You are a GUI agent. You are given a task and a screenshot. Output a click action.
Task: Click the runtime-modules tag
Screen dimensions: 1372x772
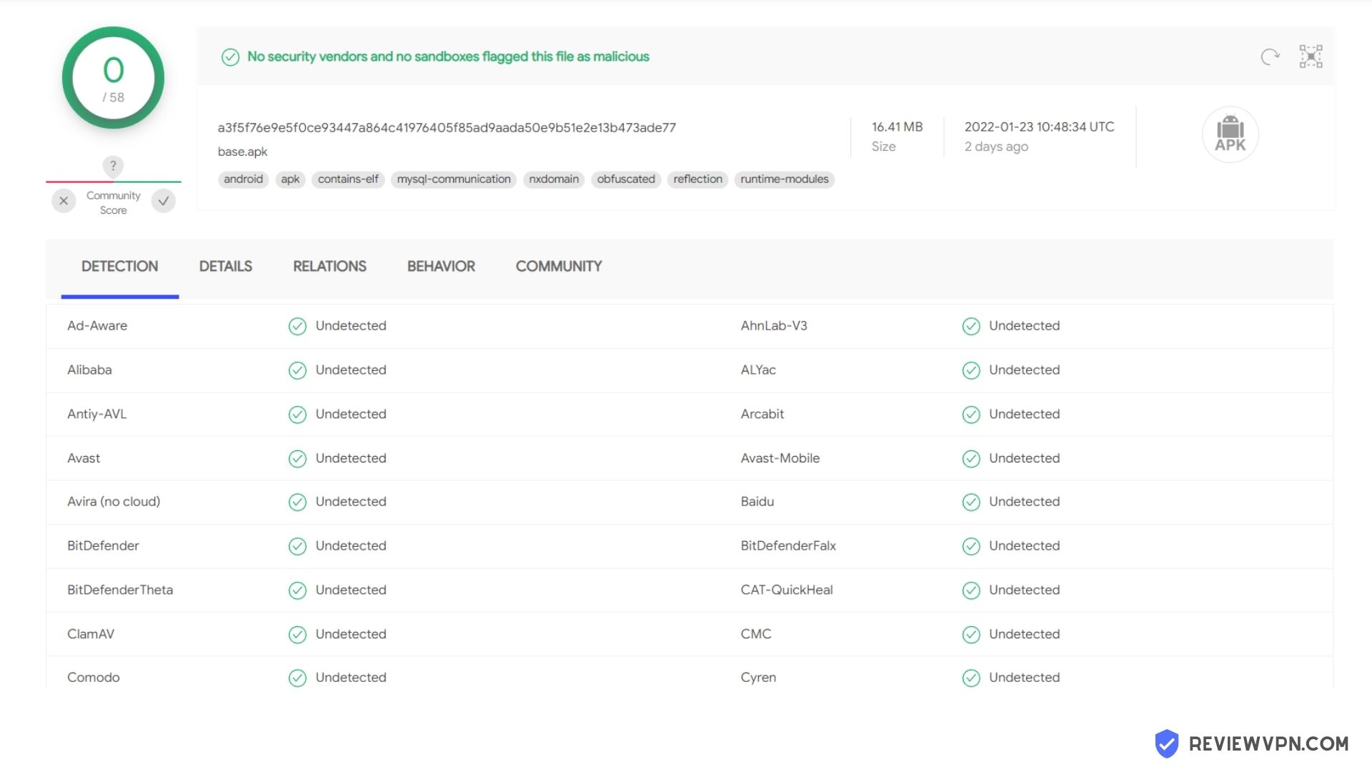pyautogui.click(x=784, y=179)
